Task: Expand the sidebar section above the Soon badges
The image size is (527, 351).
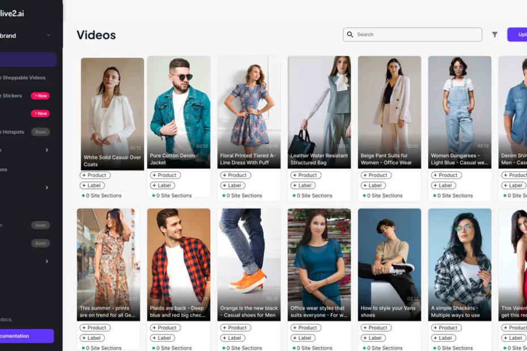Action: pos(46,187)
